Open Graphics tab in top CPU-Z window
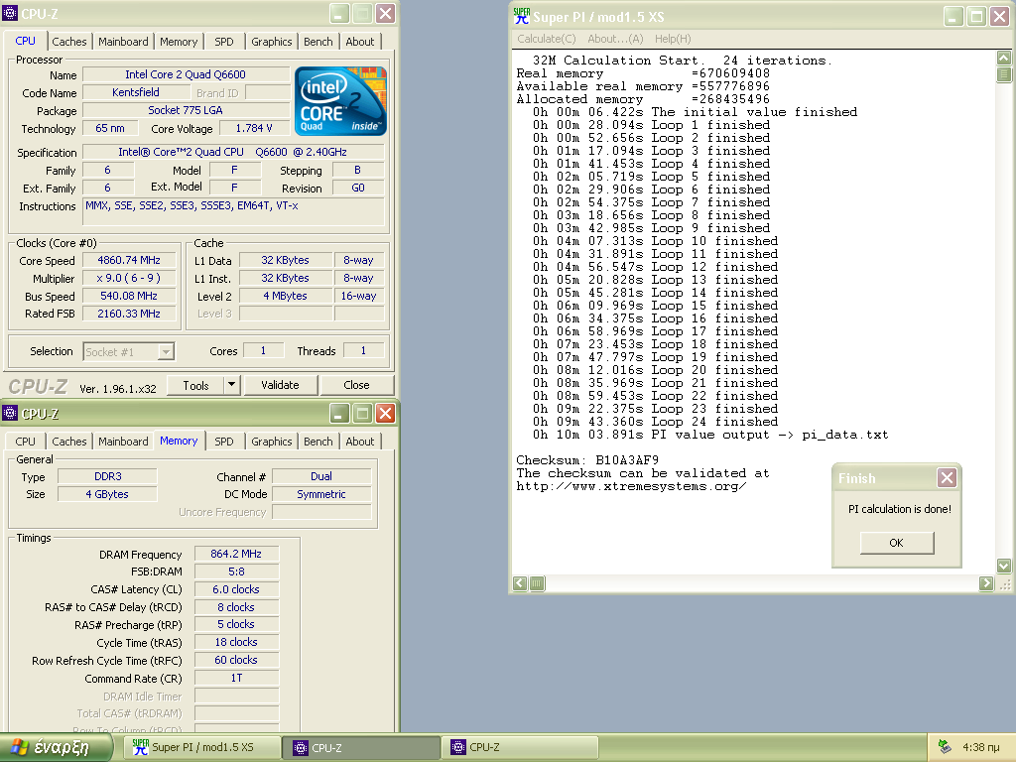The width and height of the screenshot is (1016, 762). tap(272, 42)
